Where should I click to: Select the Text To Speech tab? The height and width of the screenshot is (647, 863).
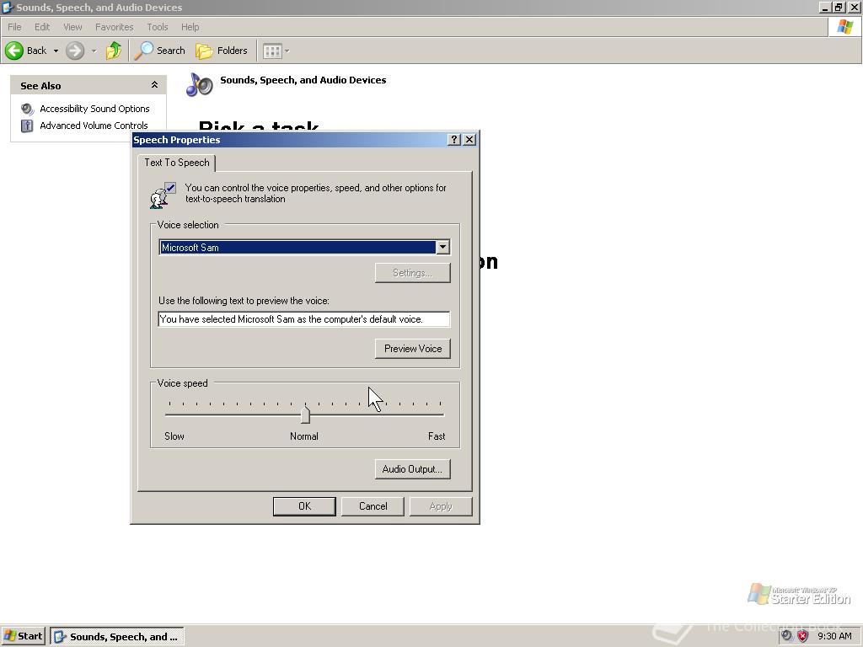(x=177, y=163)
